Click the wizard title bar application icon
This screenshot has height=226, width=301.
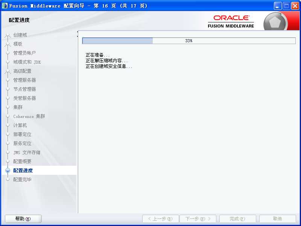[5, 6]
